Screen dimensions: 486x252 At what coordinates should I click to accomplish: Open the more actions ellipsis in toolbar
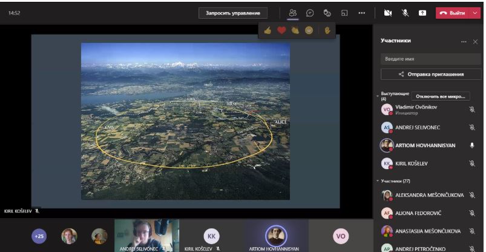click(362, 13)
